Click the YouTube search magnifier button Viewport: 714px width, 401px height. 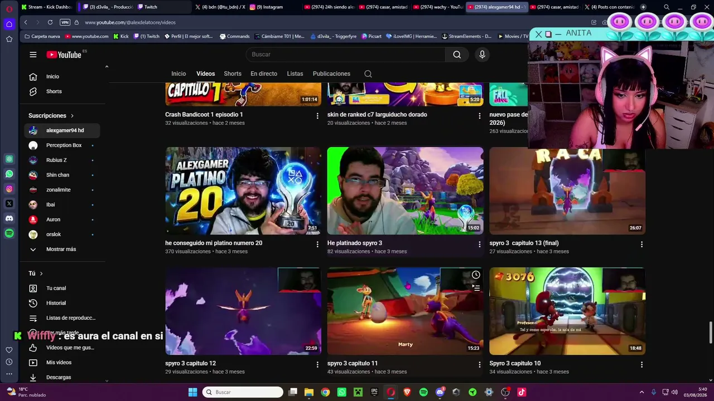[457, 55]
